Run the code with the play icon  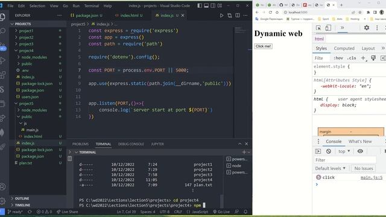[x=221, y=16]
